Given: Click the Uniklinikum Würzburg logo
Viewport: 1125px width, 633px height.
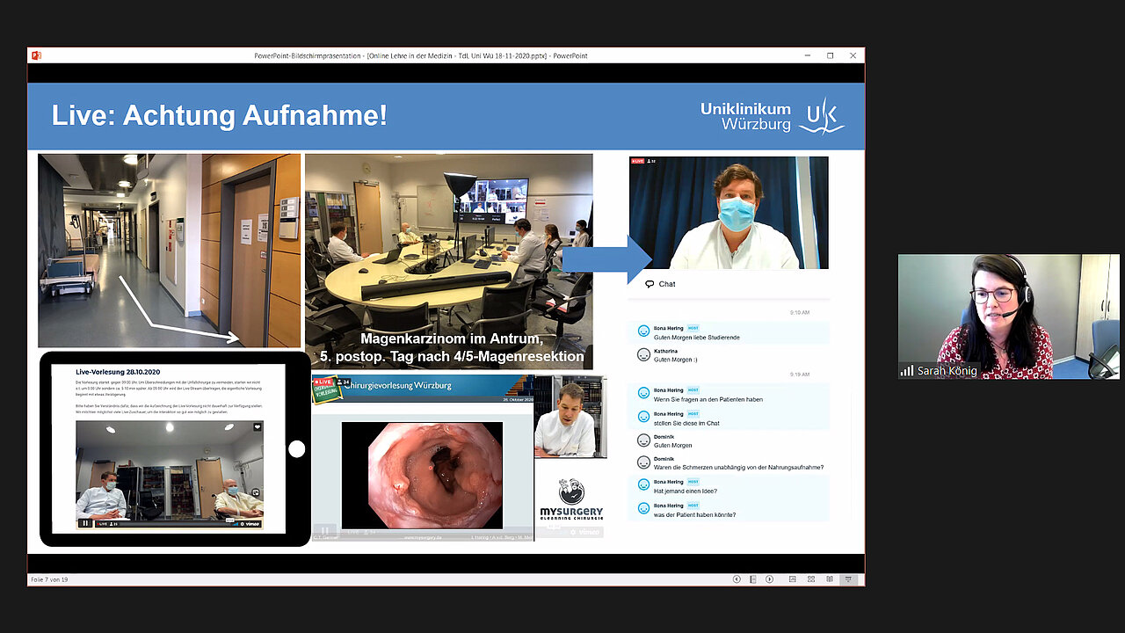Looking at the screenshot, I should click(x=772, y=116).
